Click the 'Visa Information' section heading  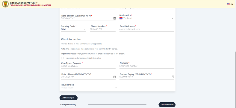tap(71, 39)
